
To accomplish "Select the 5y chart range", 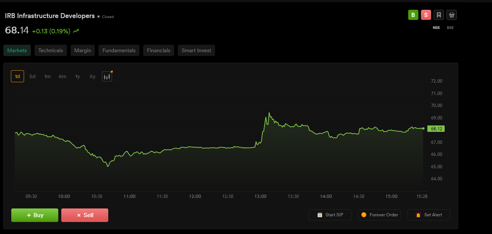I will pyautogui.click(x=92, y=76).
